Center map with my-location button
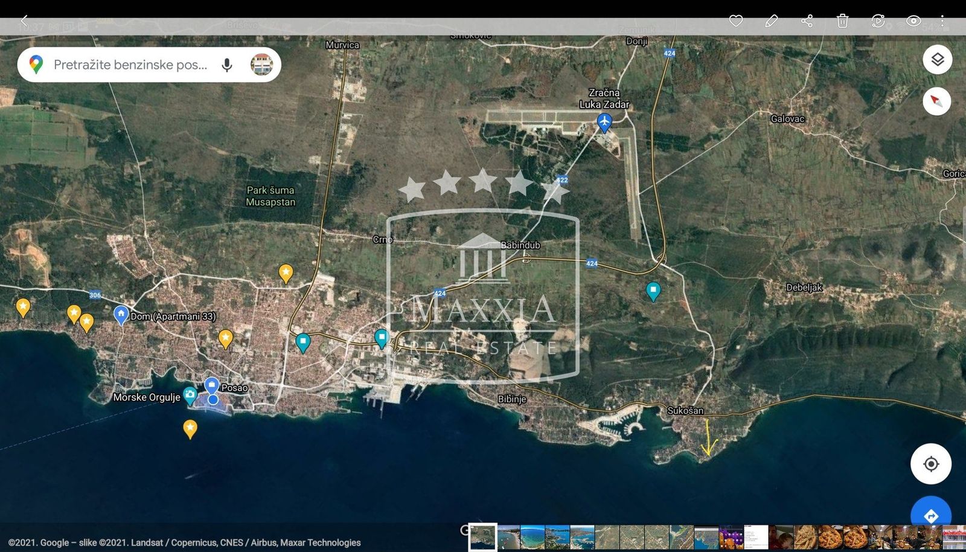This screenshot has height=552, width=966. (931, 464)
